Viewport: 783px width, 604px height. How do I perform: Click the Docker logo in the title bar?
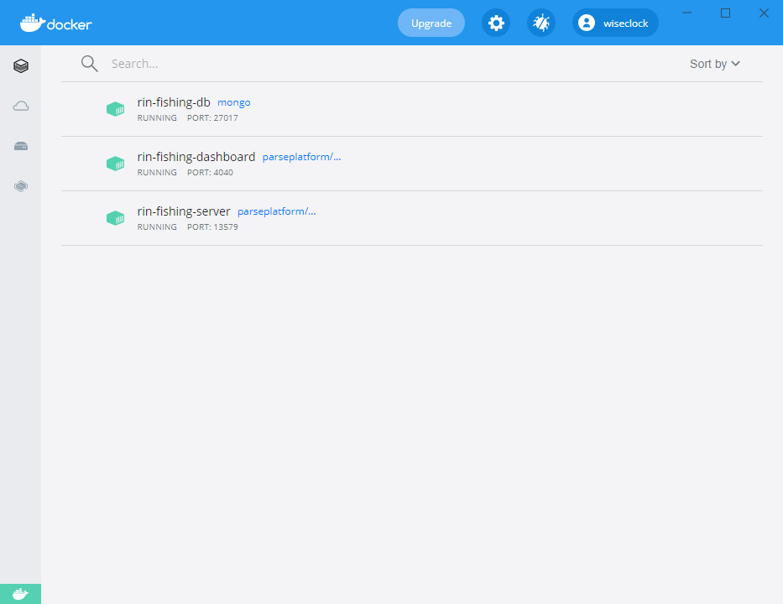click(56, 23)
